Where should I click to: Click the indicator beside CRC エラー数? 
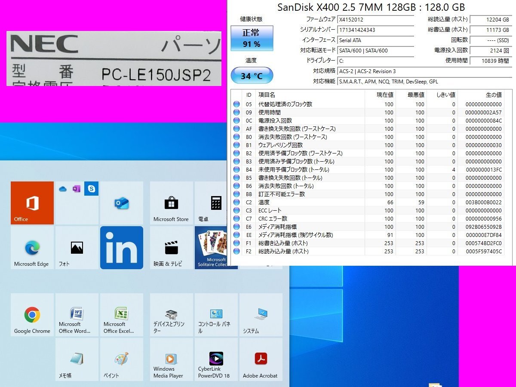click(237, 218)
